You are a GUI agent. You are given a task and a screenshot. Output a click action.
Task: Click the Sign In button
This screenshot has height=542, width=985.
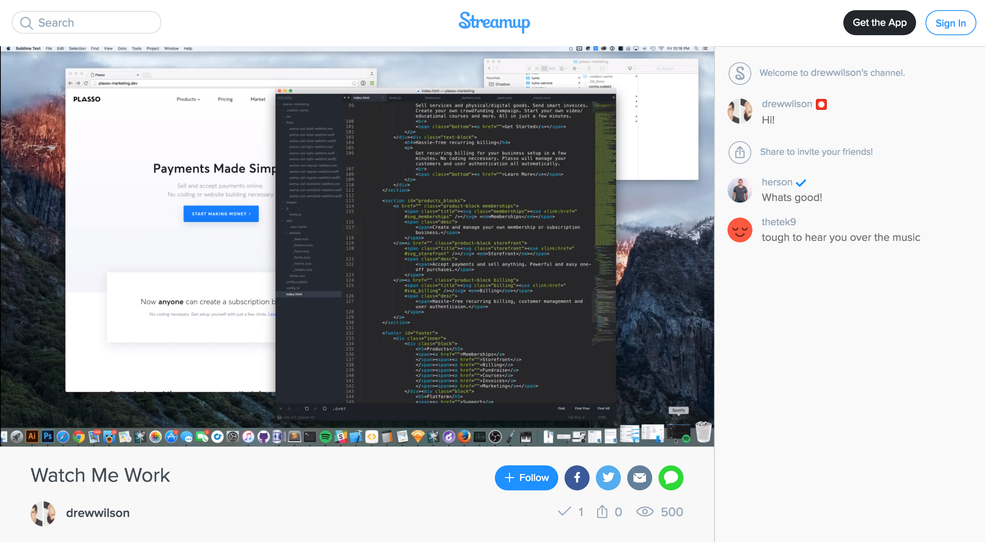[950, 23]
